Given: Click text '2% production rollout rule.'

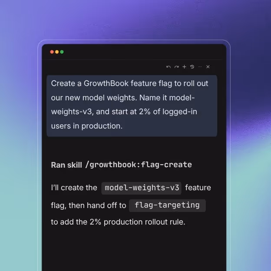Looking at the screenshot, I should [x=137, y=222].
